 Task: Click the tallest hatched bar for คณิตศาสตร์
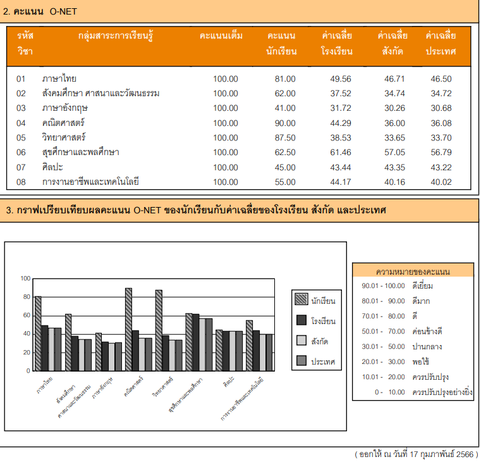(x=128, y=329)
